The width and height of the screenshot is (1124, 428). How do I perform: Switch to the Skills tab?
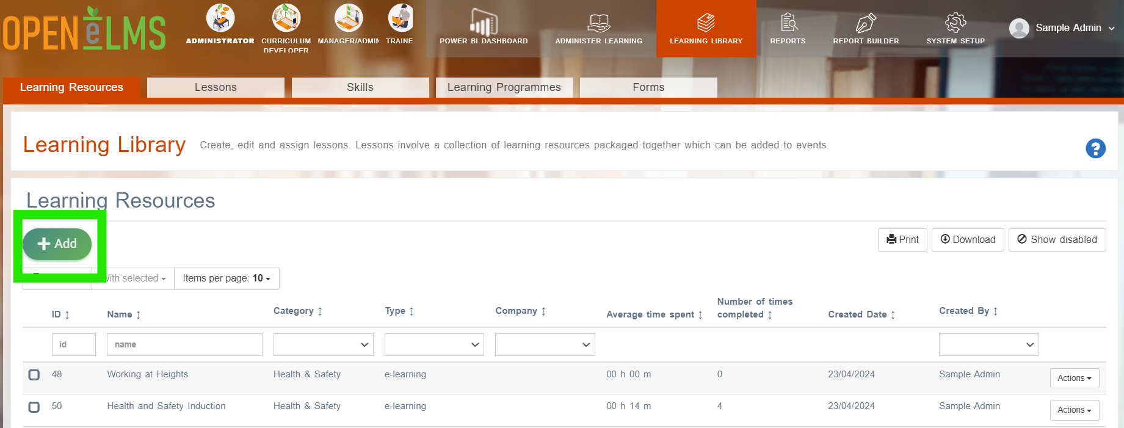[x=360, y=87]
